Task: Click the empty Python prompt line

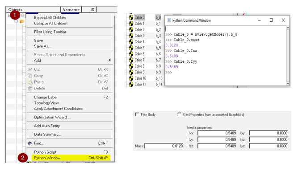Action: tap(168, 72)
